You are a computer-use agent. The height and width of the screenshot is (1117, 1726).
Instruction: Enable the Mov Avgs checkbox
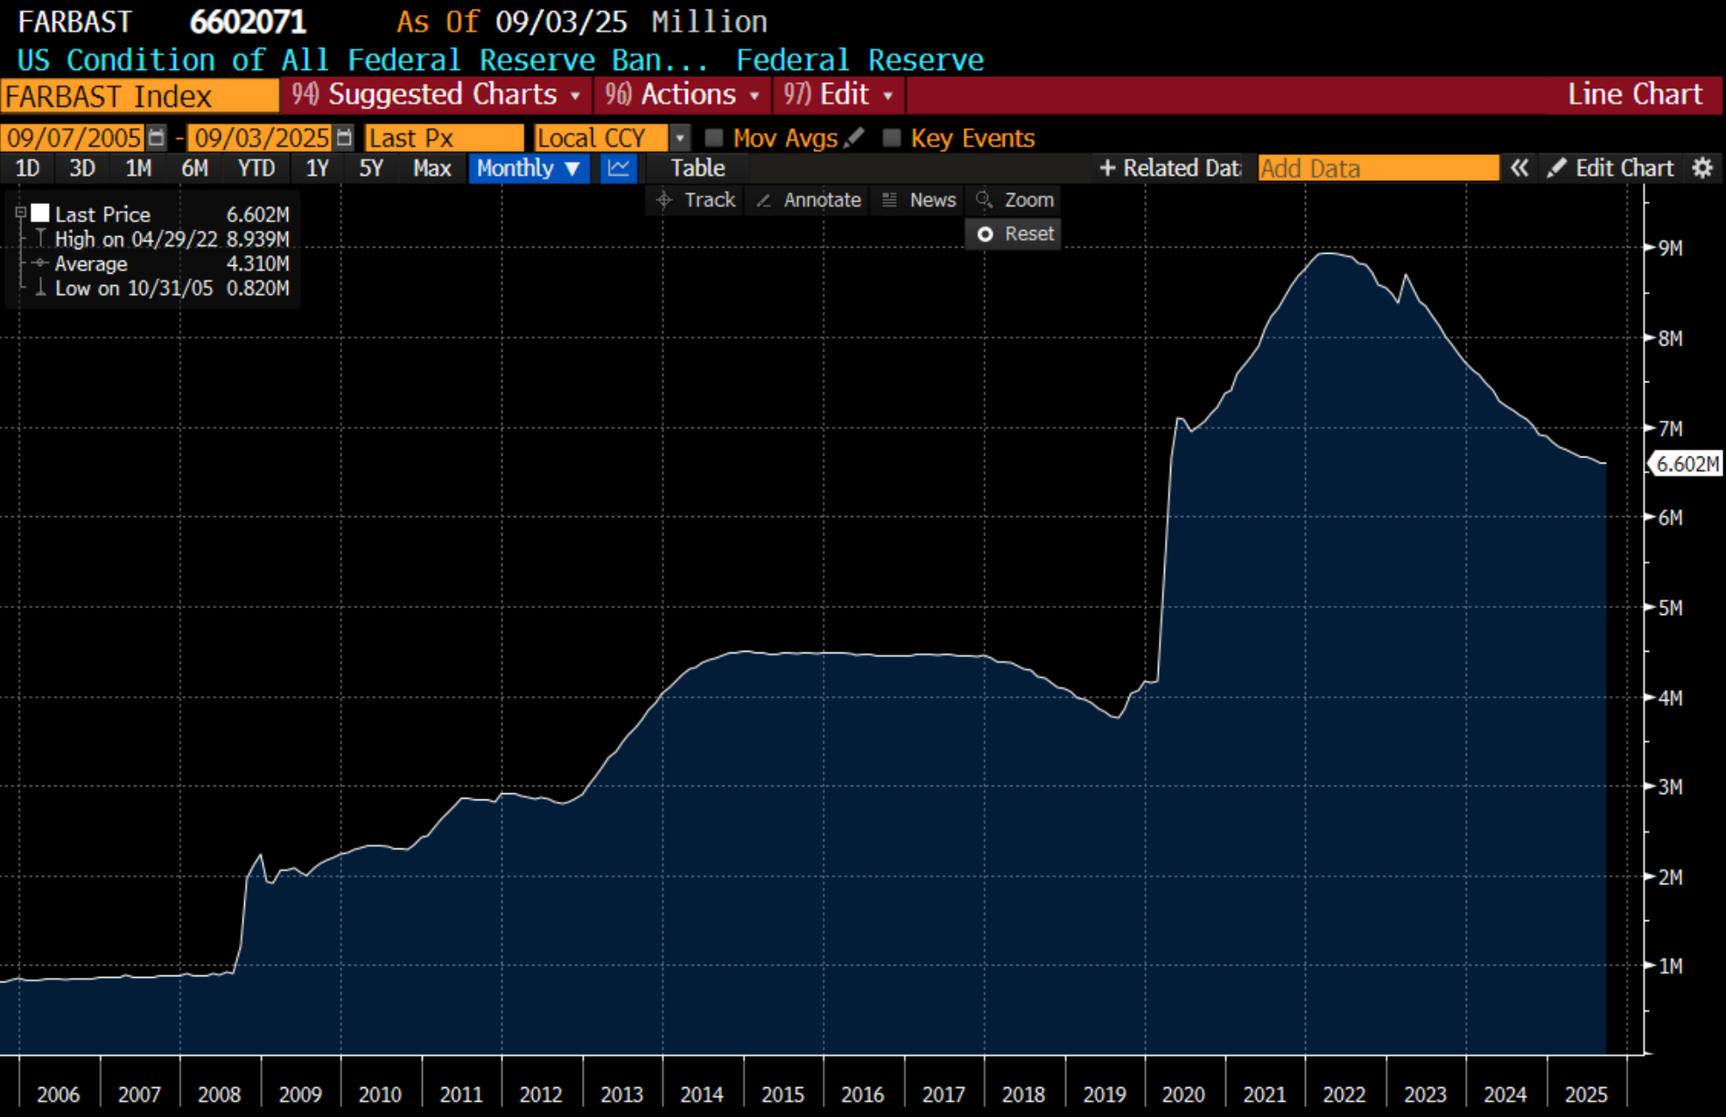(x=713, y=137)
